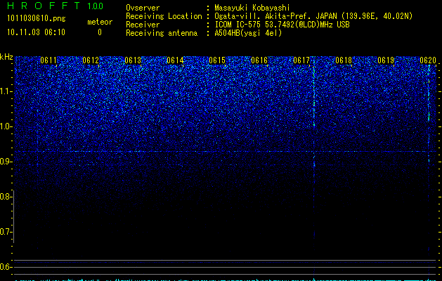This screenshot has height=281, width=442.
Task: Select the 0611 time marker
Action: 48,60
